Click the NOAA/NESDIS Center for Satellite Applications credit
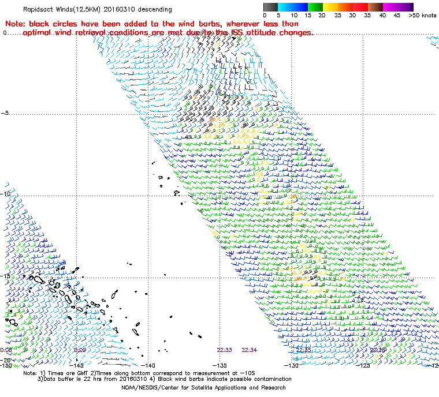 click(203, 388)
